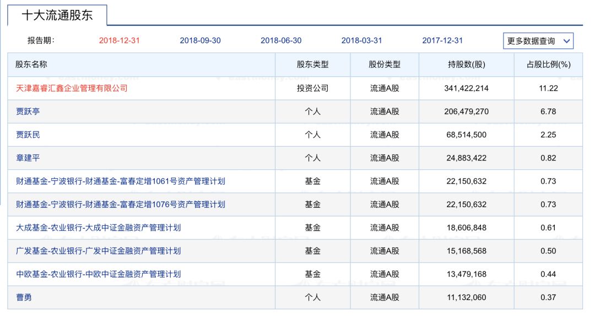Select percentage value 0.50
The height and width of the screenshot is (316, 595).
[548, 251]
